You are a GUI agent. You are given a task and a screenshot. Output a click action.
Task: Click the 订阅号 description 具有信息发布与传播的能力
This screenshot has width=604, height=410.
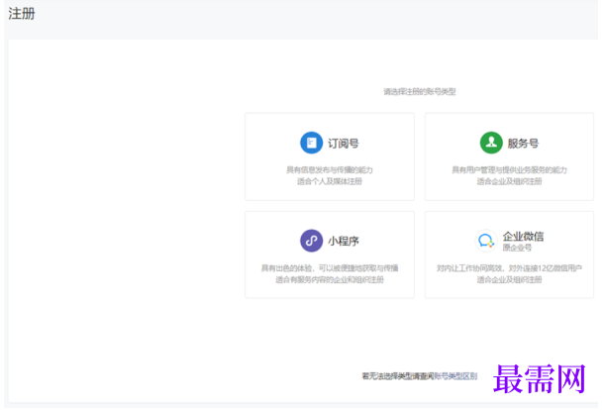[x=330, y=170]
